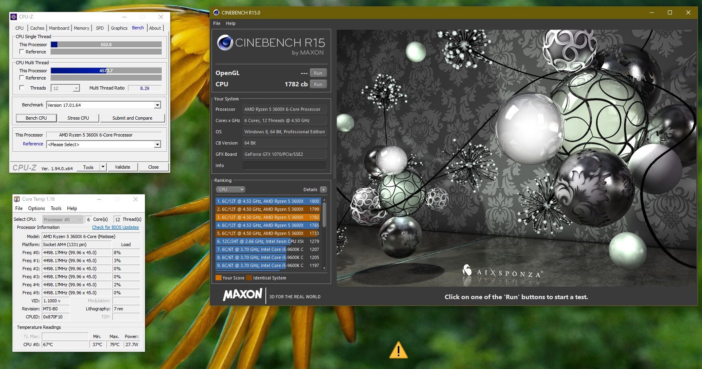Open the Ranking CPU dropdown in Cinebench
The image size is (702, 369).
point(230,190)
